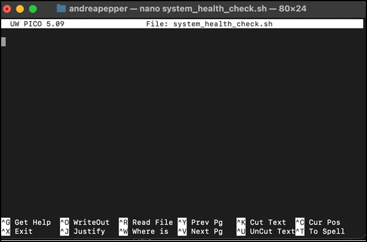Screen dimensions: 367x242
Task: Click the ^J Justify shortcut
Action: 82,232
